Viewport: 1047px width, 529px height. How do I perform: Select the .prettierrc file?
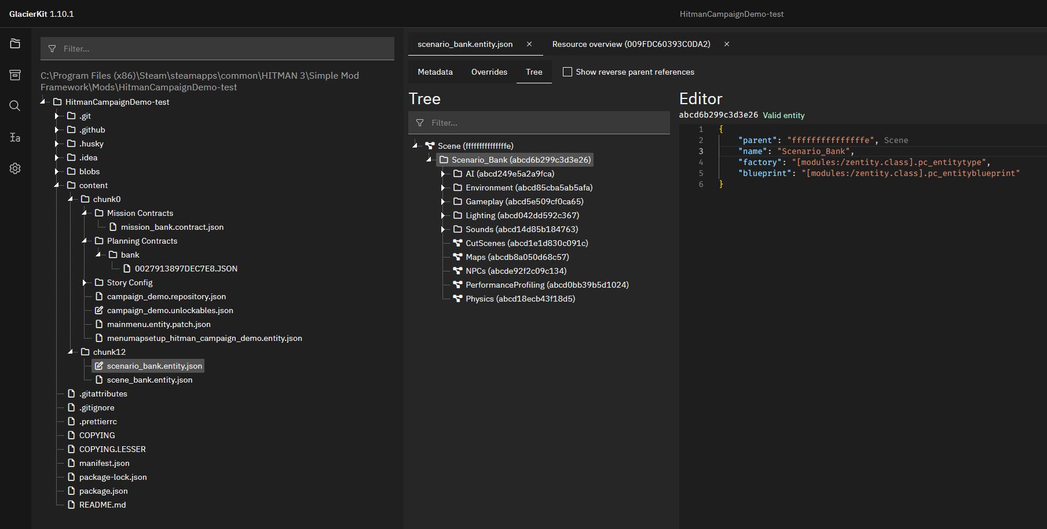98,421
